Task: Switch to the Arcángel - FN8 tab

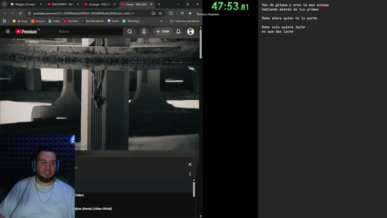Action: (100, 4)
